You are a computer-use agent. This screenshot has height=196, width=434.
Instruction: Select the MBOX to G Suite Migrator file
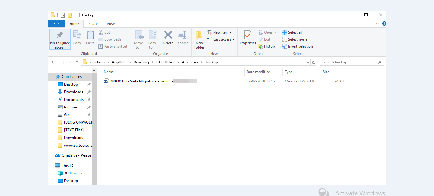tap(150, 81)
